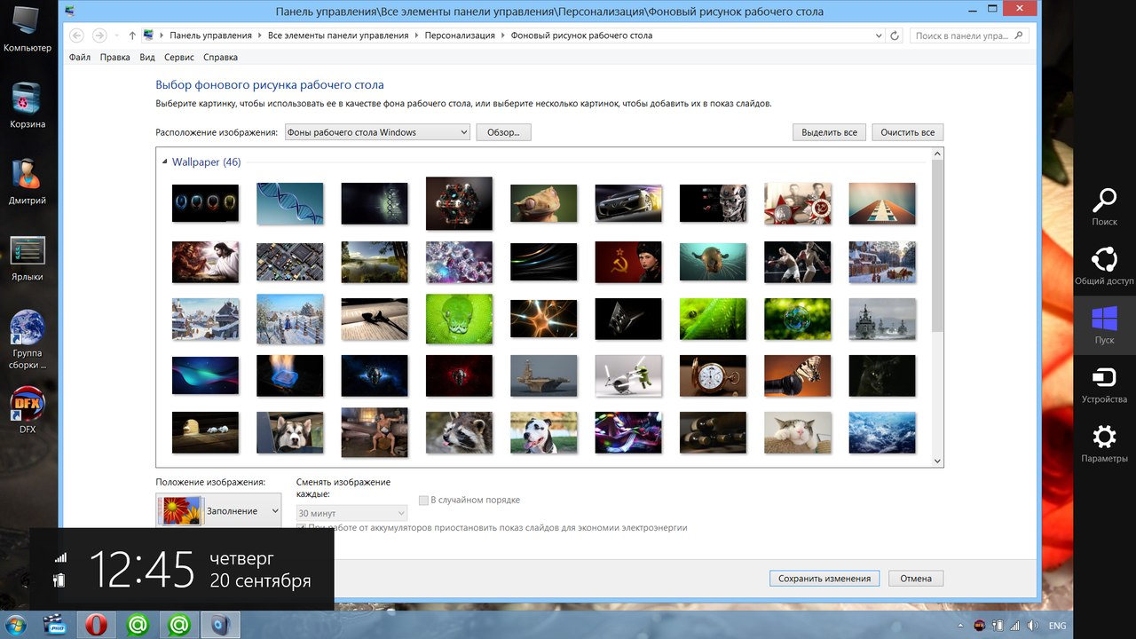Click the Opera icon in the taskbar
The height and width of the screenshot is (639, 1136).
[96, 625]
